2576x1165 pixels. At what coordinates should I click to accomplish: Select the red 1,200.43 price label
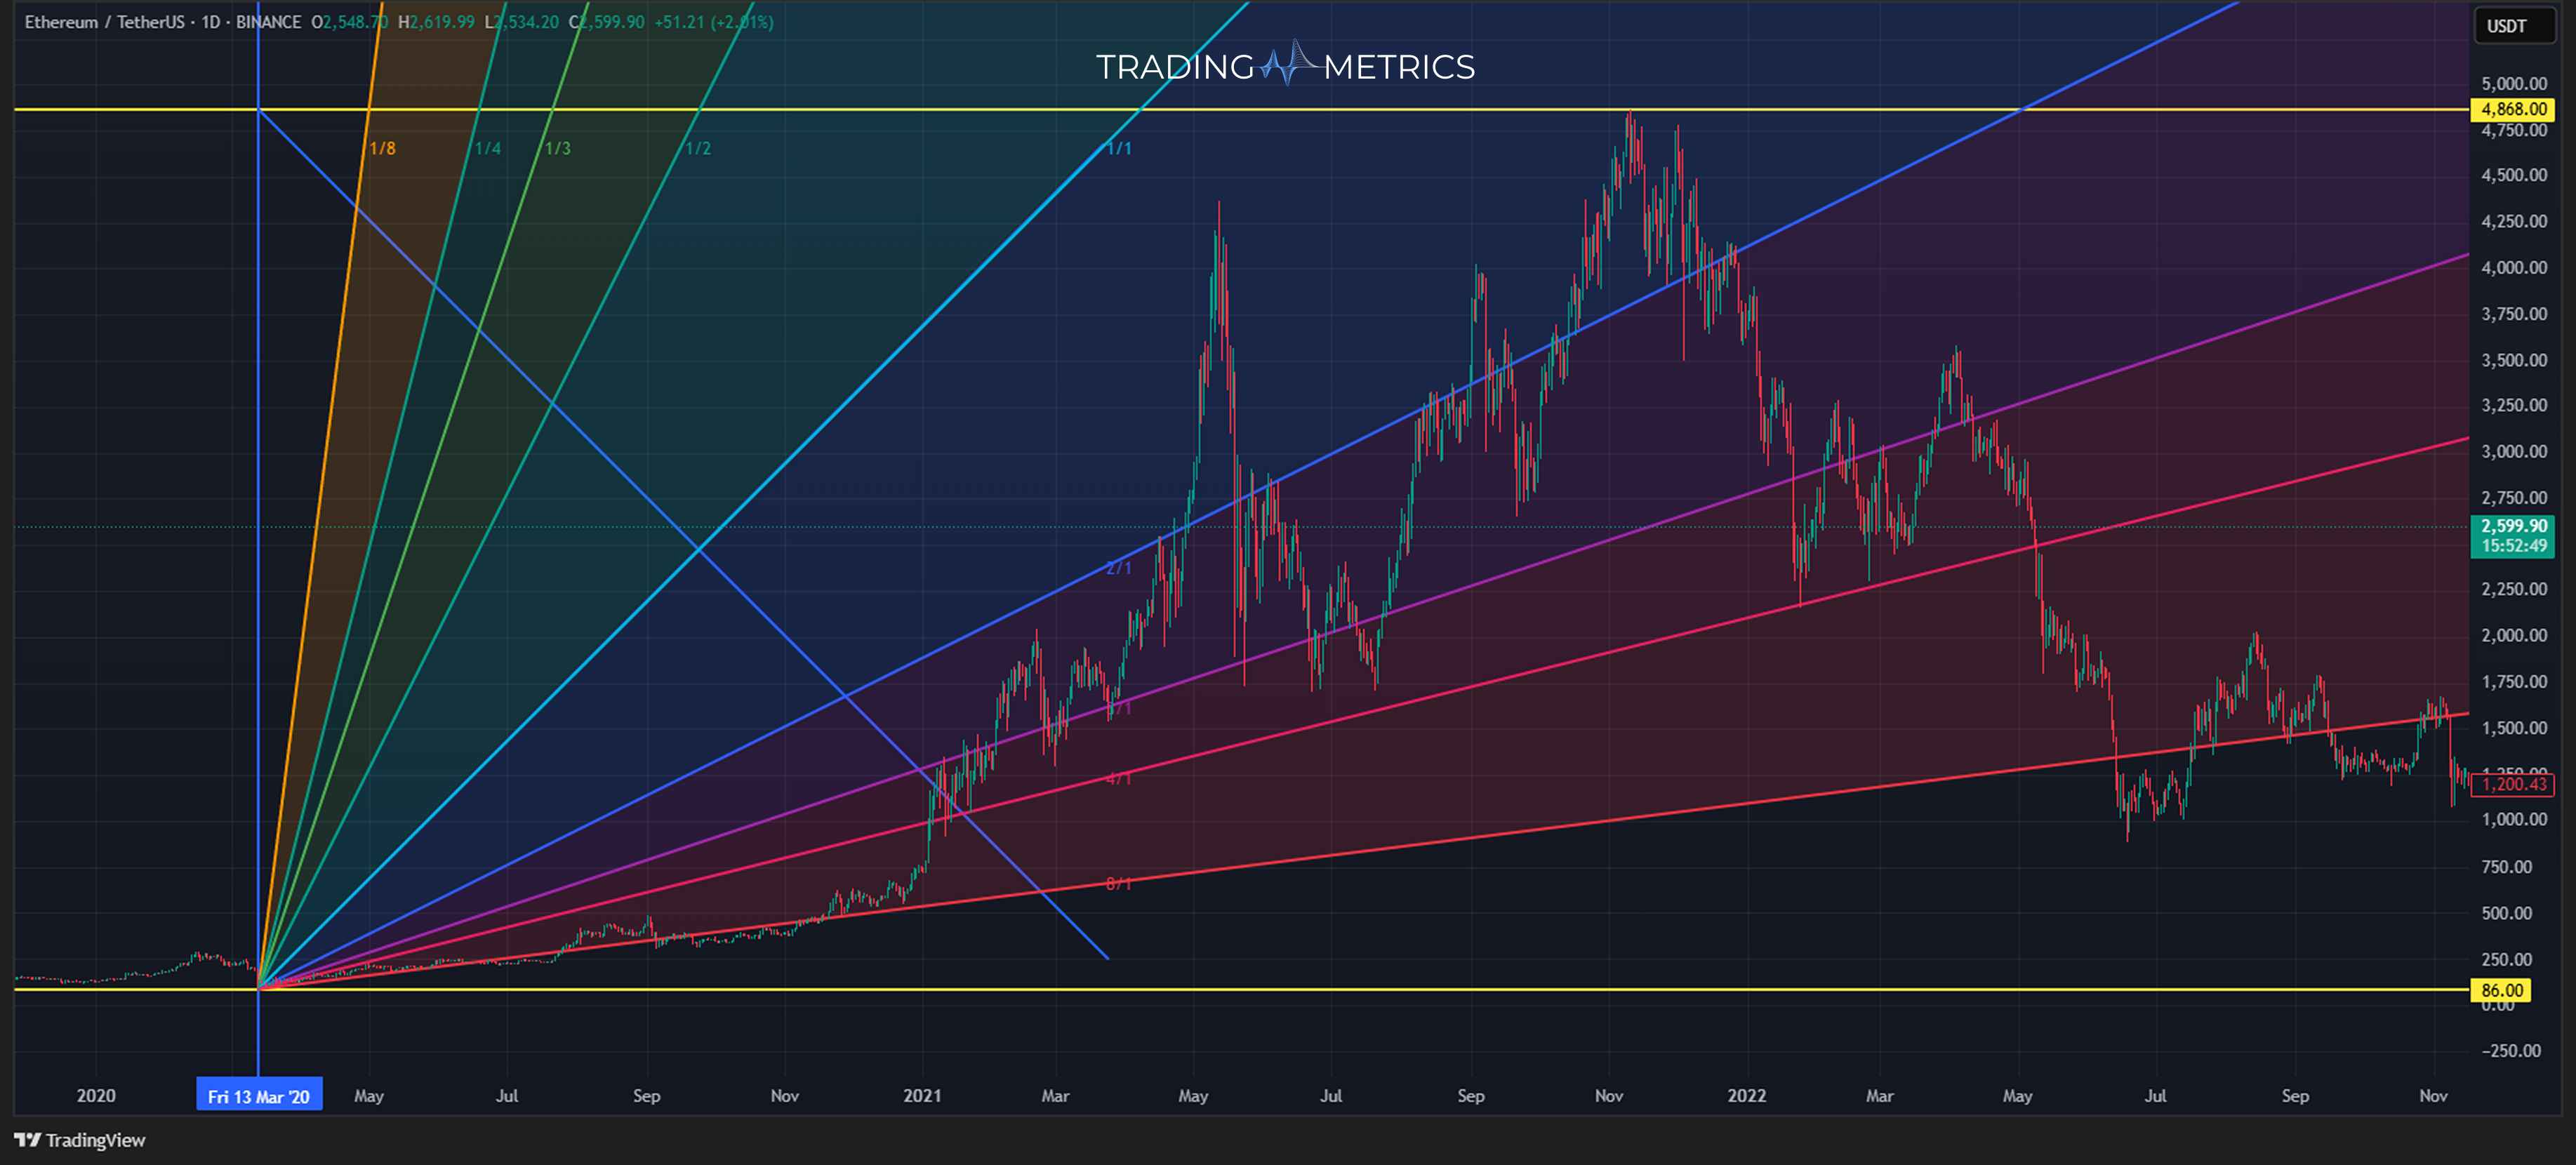(x=2513, y=786)
